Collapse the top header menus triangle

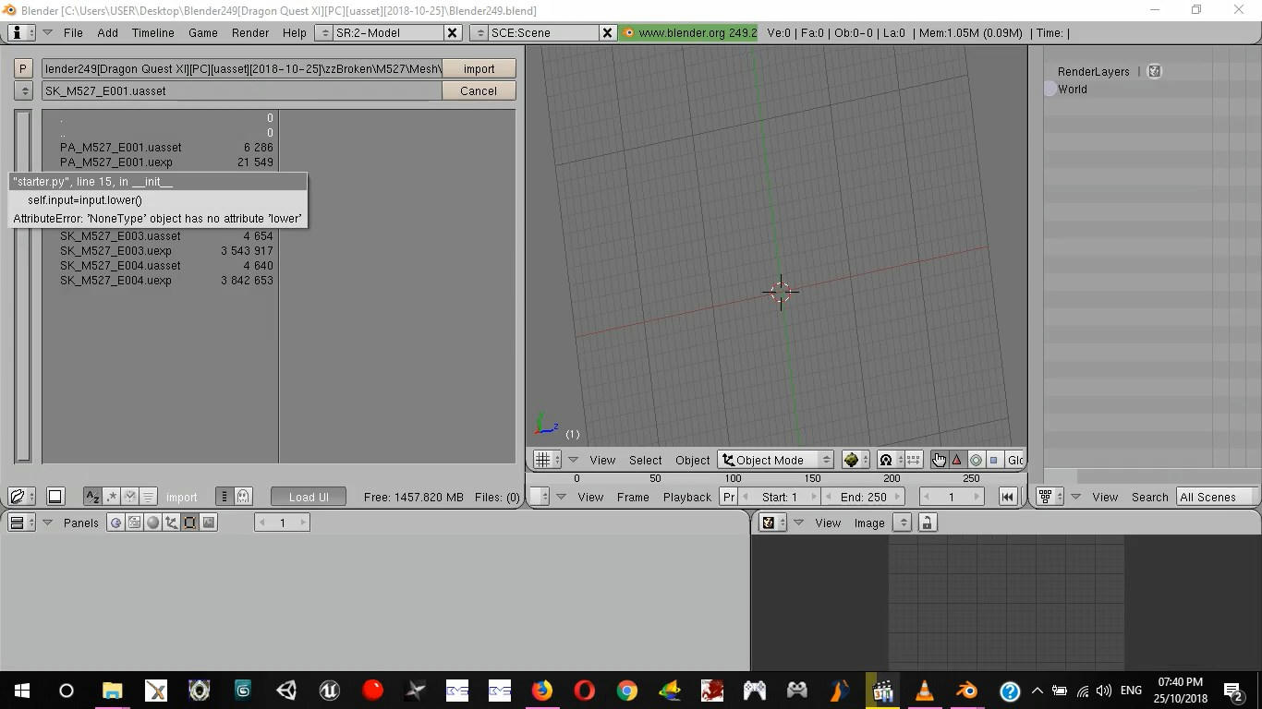click(47, 32)
